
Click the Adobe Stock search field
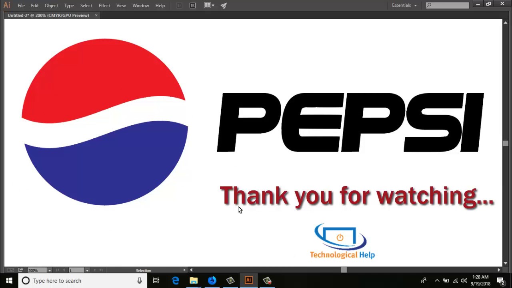[x=447, y=5]
